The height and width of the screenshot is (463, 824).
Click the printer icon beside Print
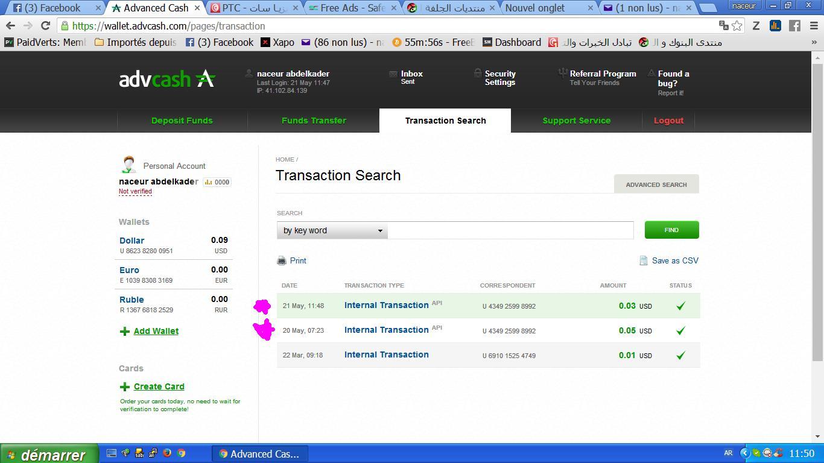click(x=282, y=260)
